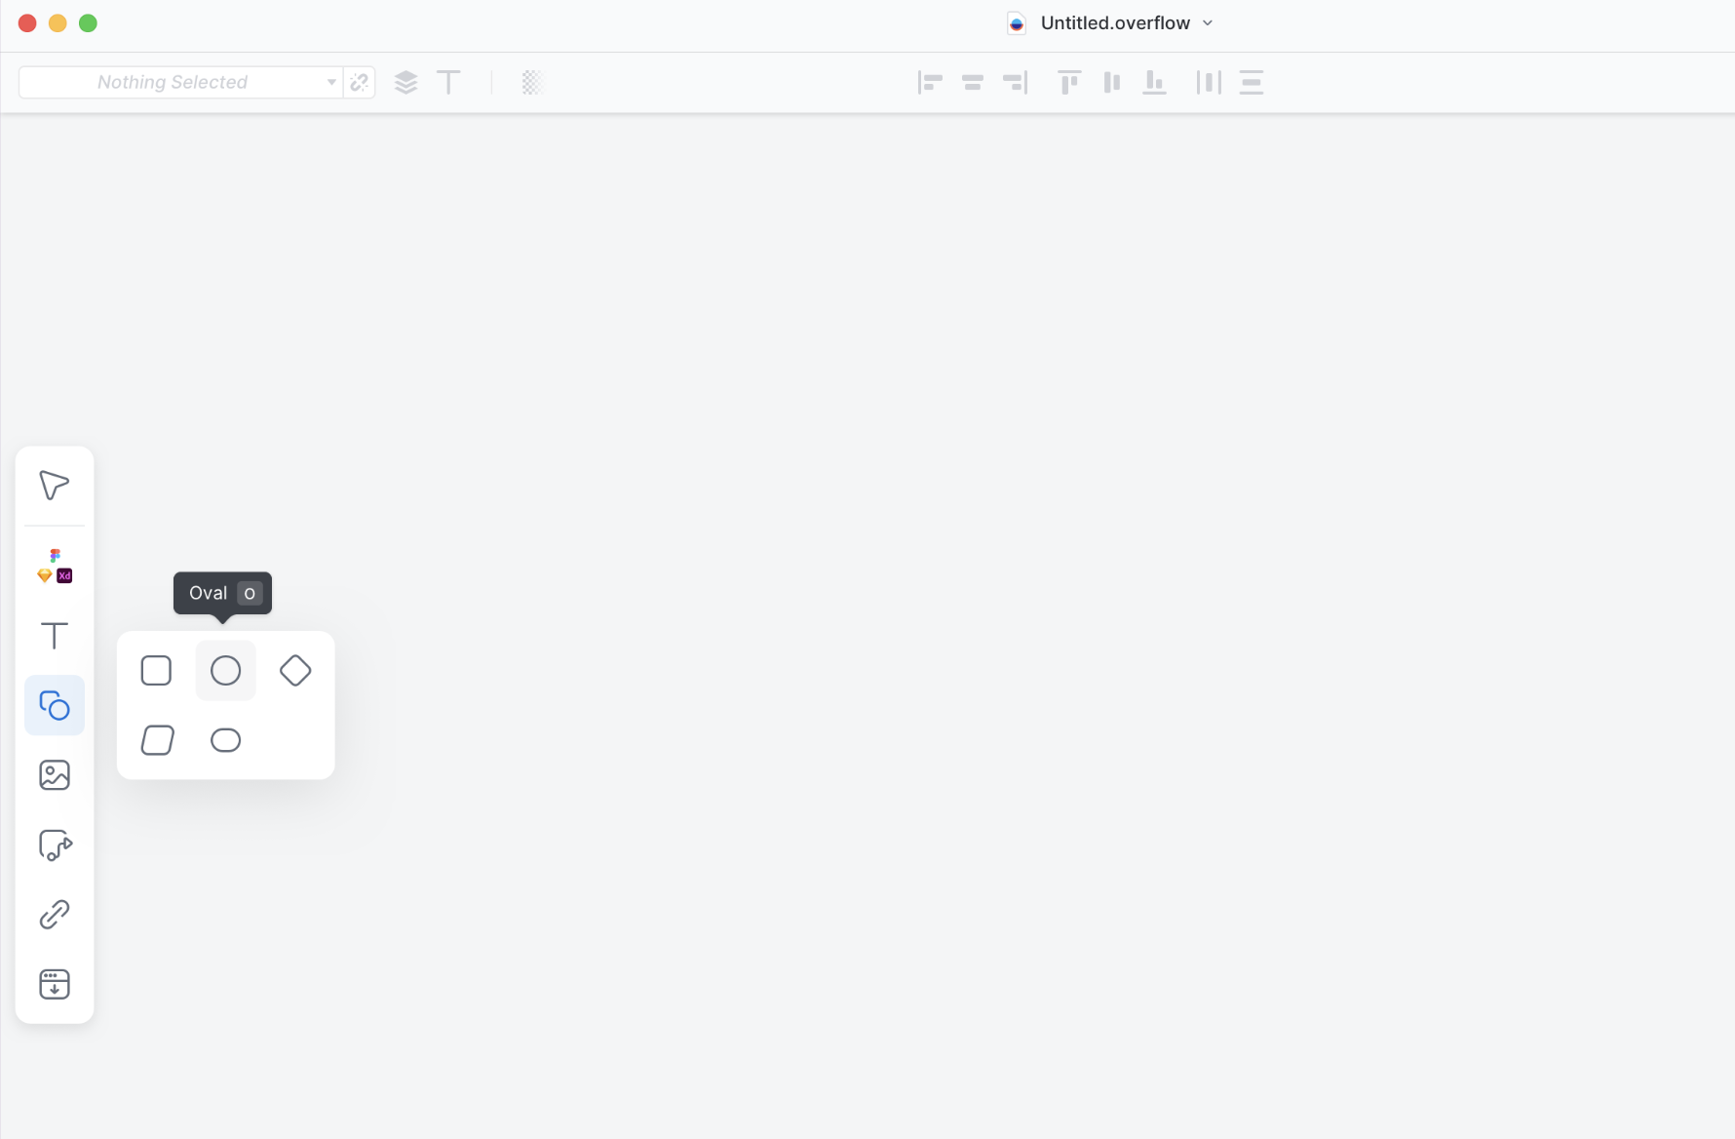Select the Text tool in left sidebar

point(54,636)
